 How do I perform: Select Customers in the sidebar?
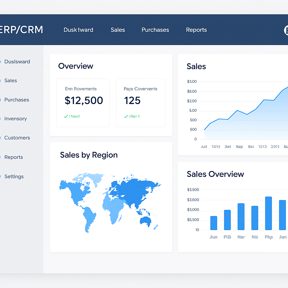point(17,138)
